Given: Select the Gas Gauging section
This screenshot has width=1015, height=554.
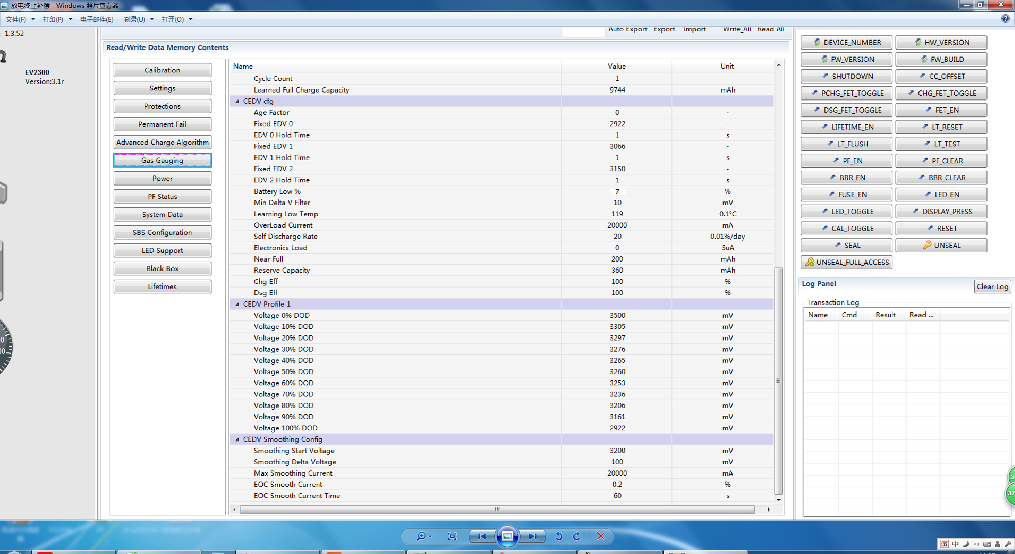Looking at the screenshot, I should (x=162, y=160).
